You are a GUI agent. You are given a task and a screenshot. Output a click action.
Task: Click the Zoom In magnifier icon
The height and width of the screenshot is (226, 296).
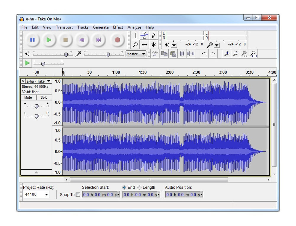tap(227, 54)
